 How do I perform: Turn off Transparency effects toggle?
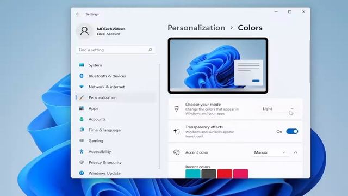(x=292, y=131)
